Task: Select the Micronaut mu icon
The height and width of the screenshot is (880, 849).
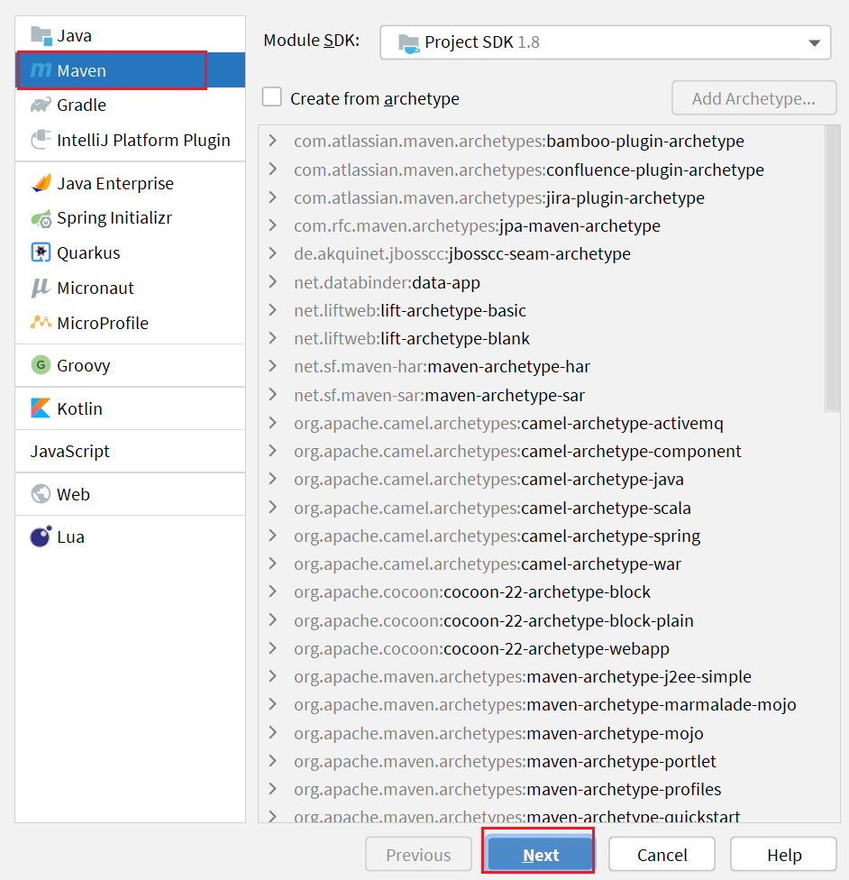Action: tap(41, 288)
